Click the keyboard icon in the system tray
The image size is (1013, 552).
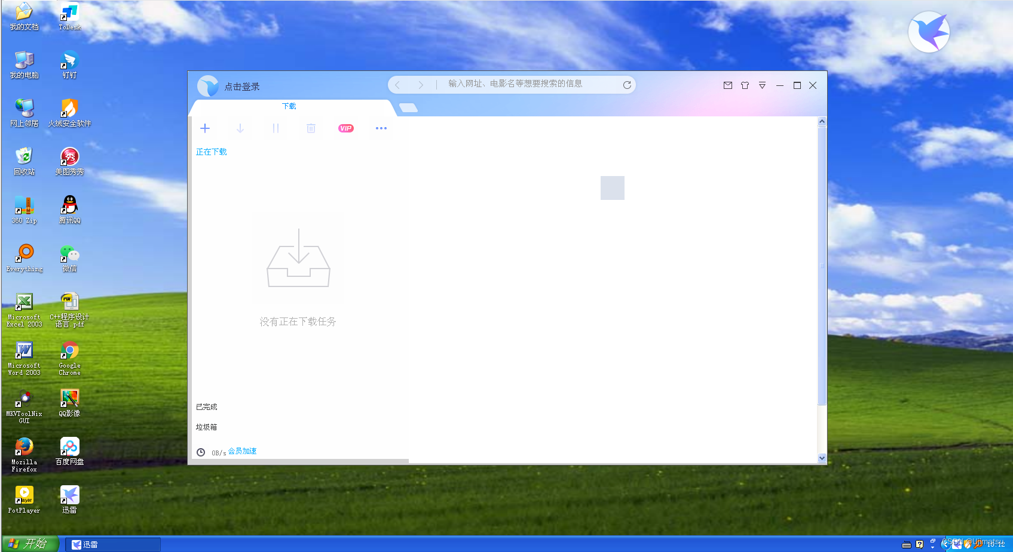pyautogui.click(x=907, y=544)
